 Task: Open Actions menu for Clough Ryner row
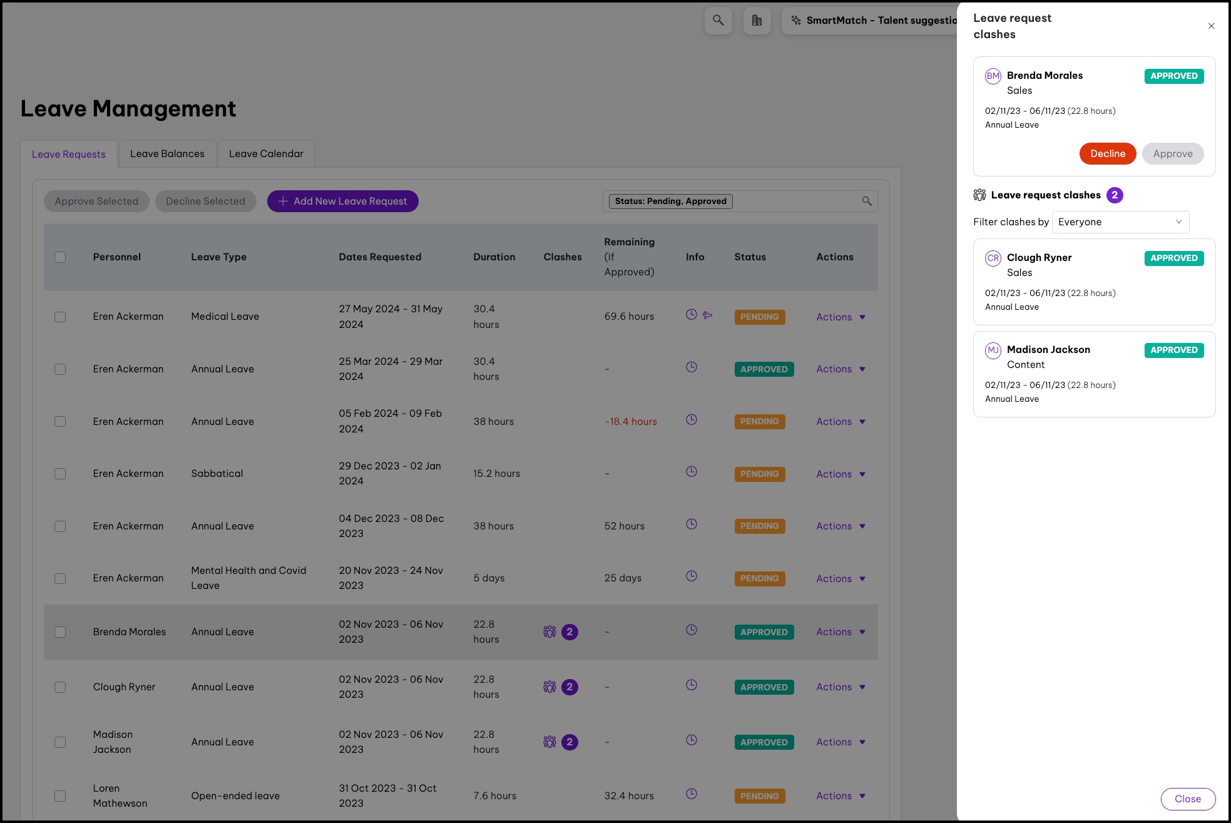tap(840, 687)
